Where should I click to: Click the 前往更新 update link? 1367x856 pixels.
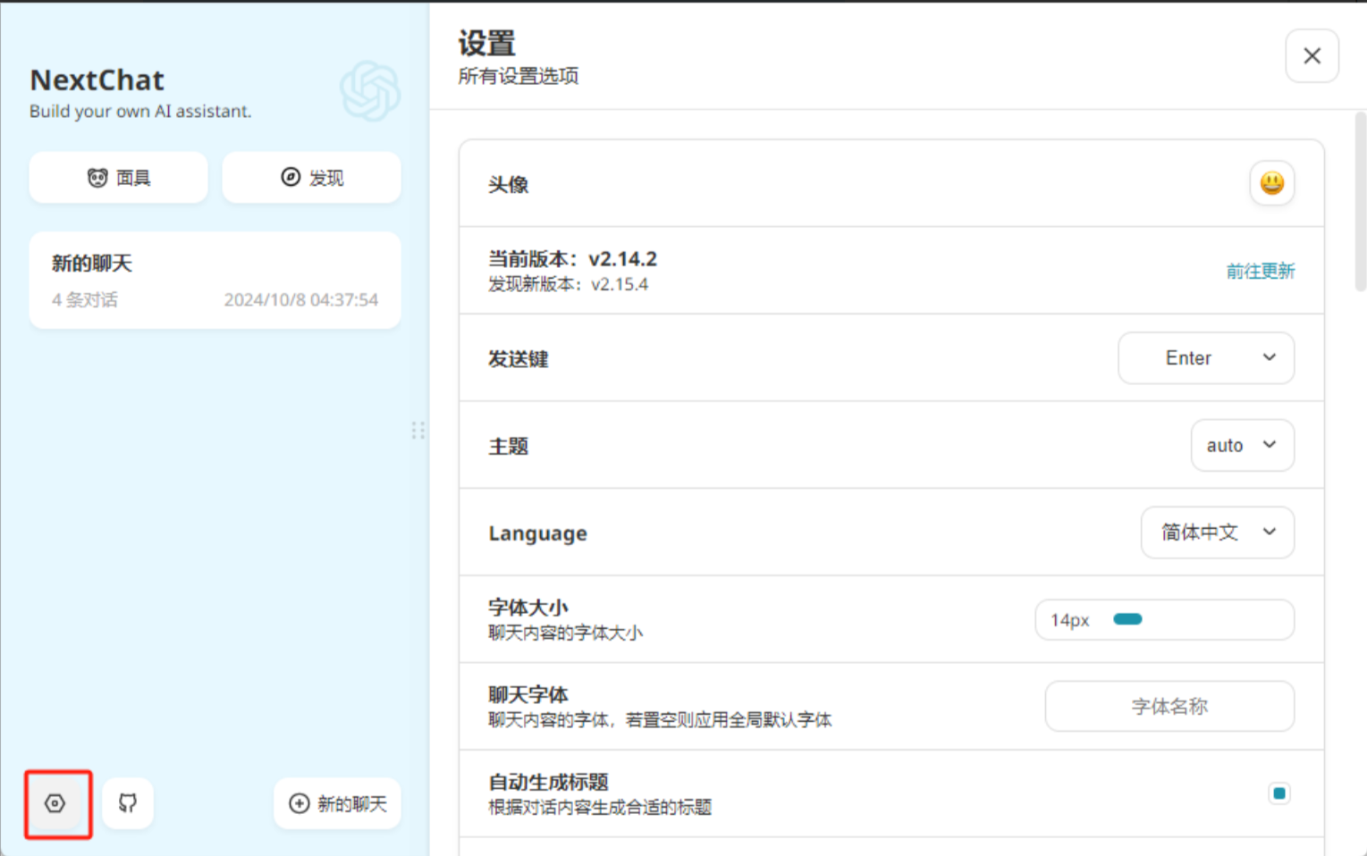point(1260,271)
